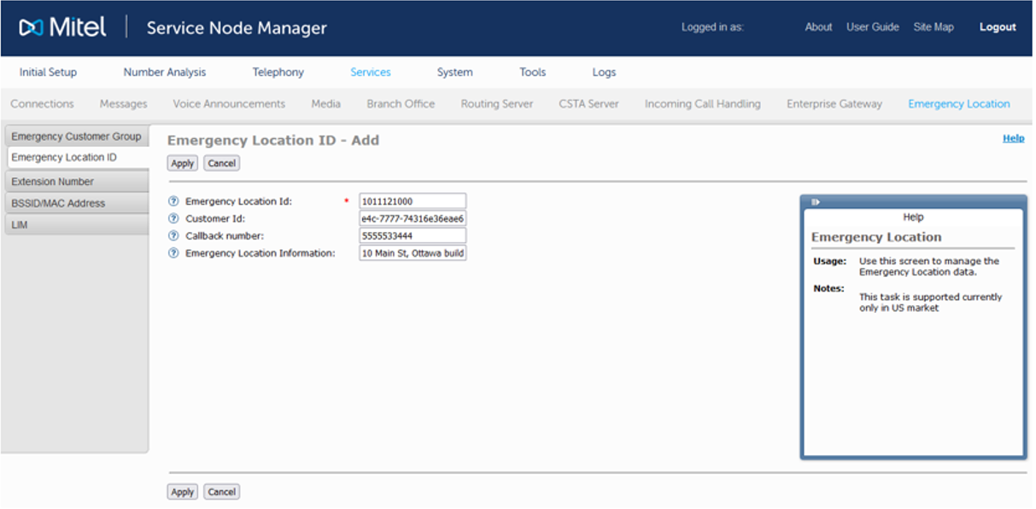Viewport: 1036px width, 509px height.
Task: Click help icon beside Emergency Location Id
Action: (173, 202)
